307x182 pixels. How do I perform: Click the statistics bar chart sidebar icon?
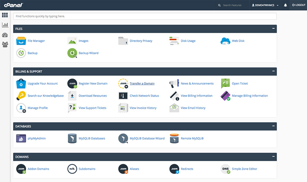pos(5,25)
